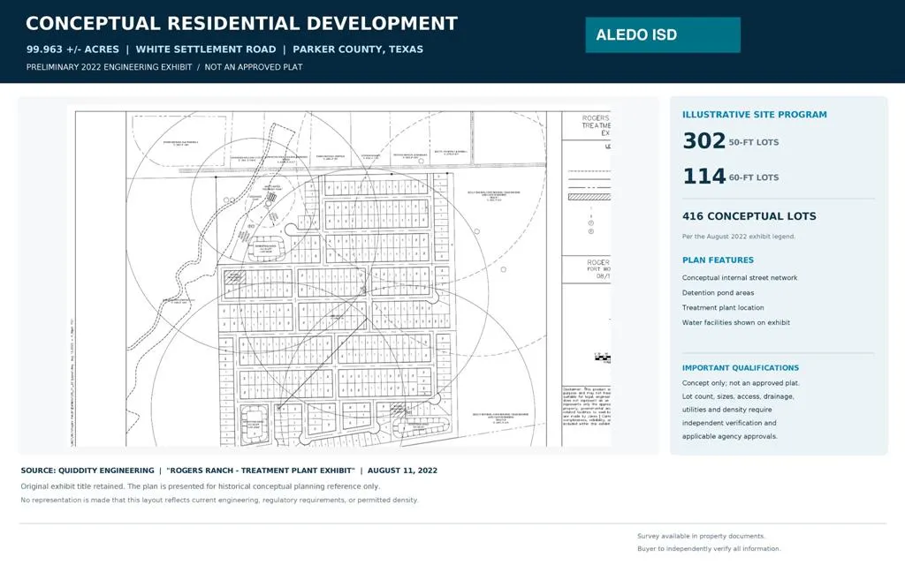Select the "ROGERS RANCH - TREATMENT PLANT EXHIBIT" citation
The image size is (905, 565).
coord(261,471)
